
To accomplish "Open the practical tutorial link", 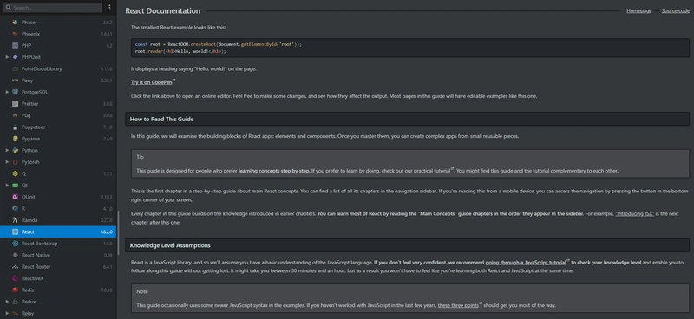I will [432, 171].
